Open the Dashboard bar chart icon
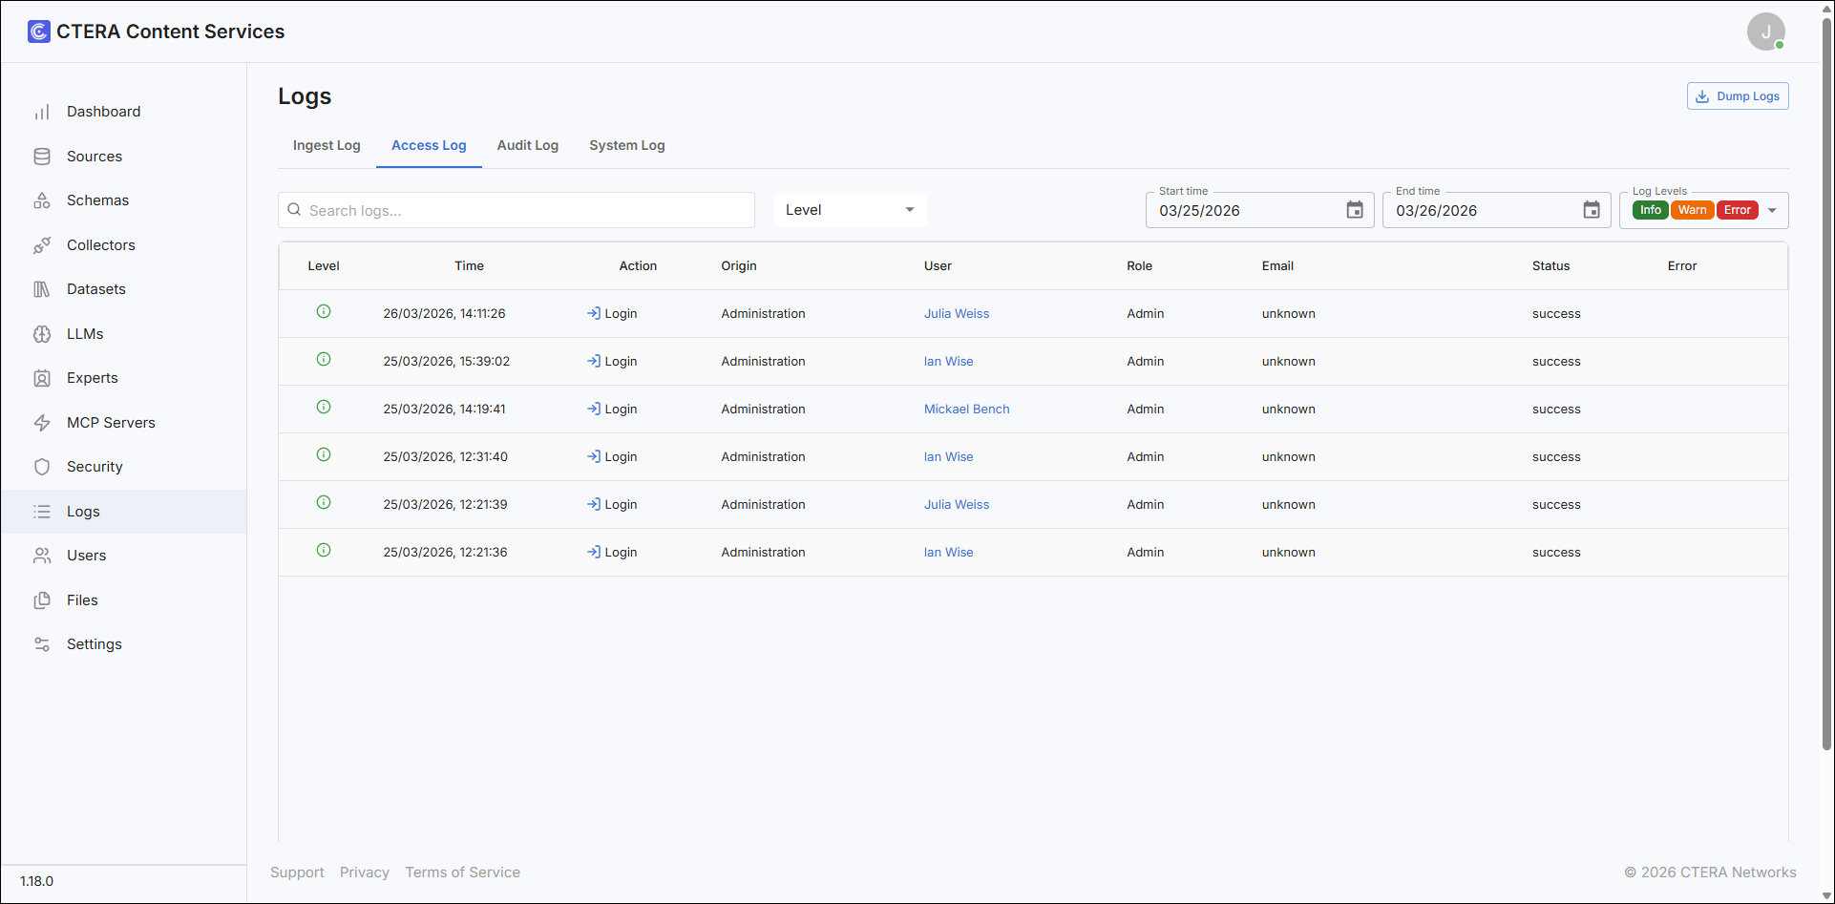Screen dimensions: 1835x904 42,112
